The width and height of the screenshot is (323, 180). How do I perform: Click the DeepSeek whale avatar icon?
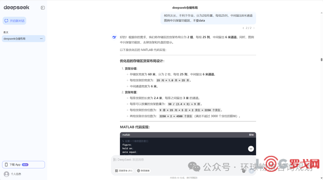click(x=114, y=37)
